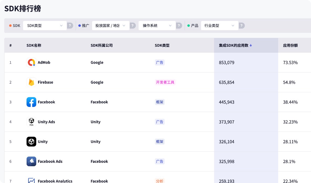Open the Firebase SDK name link

coord(45,82)
